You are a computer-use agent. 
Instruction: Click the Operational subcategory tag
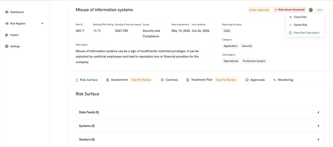[x=231, y=61]
